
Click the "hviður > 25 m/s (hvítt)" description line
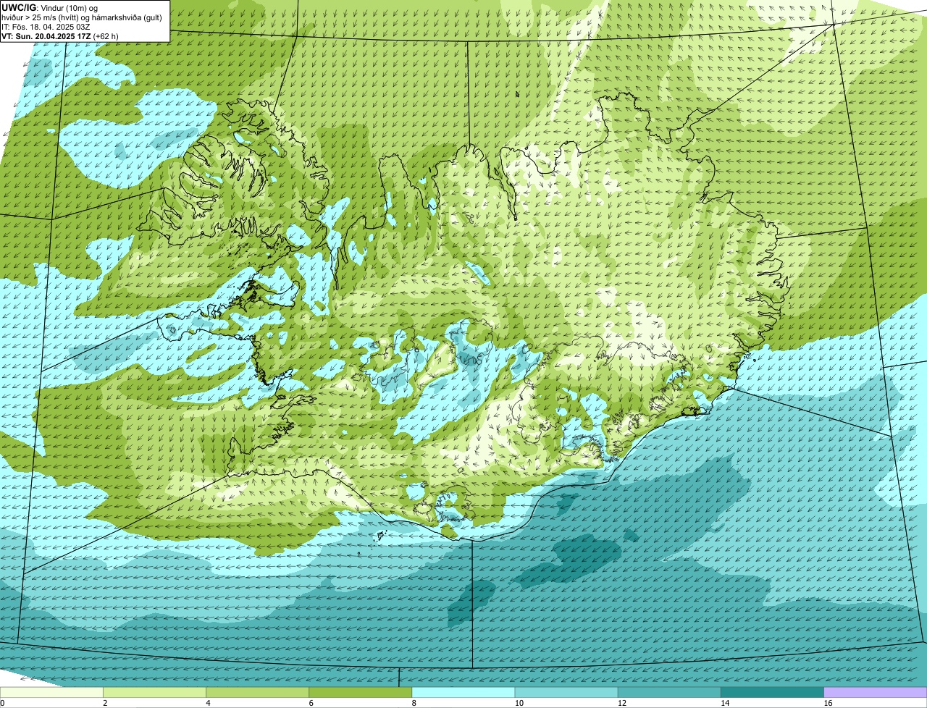(x=83, y=17)
